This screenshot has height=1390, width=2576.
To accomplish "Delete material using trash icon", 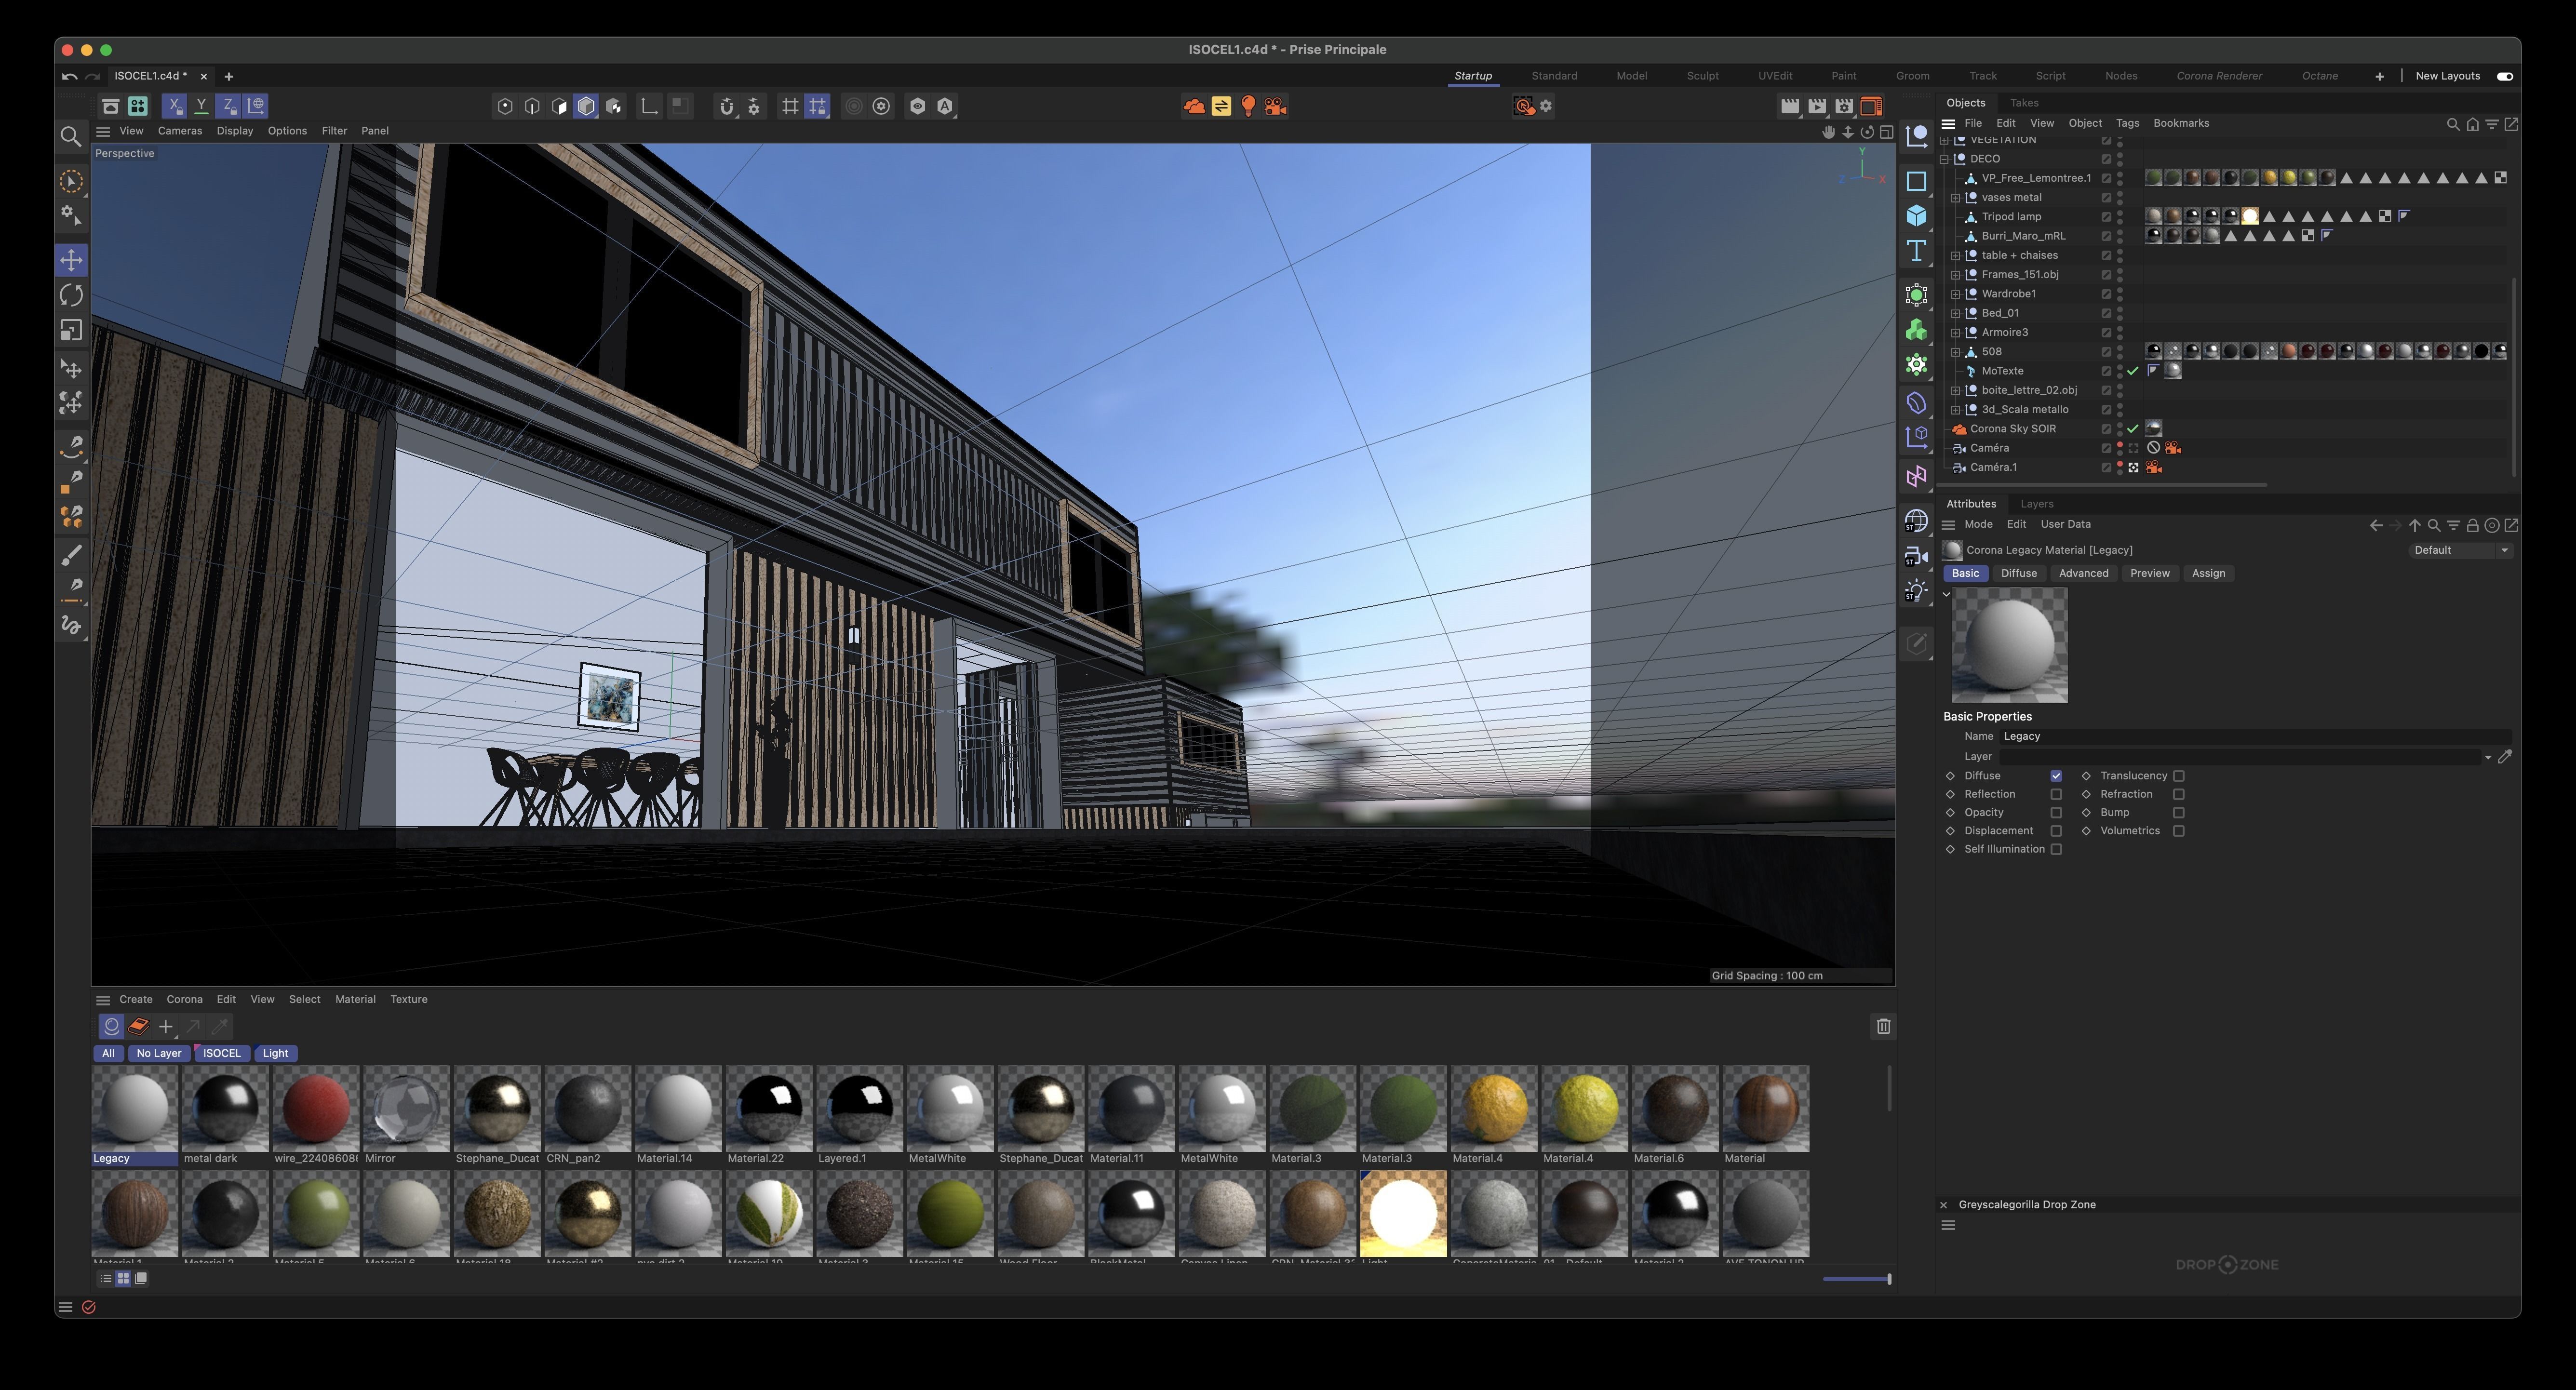I will pyautogui.click(x=1883, y=1026).
